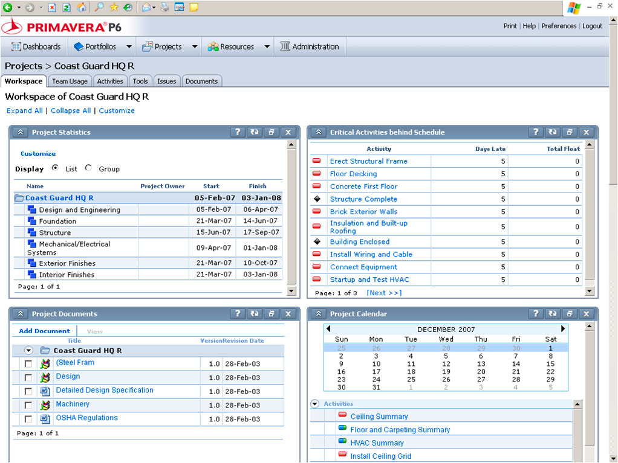Select the List display radio button
Viewport: 618px width, 463px height.
pyautogui.click(x=55, y=168)
